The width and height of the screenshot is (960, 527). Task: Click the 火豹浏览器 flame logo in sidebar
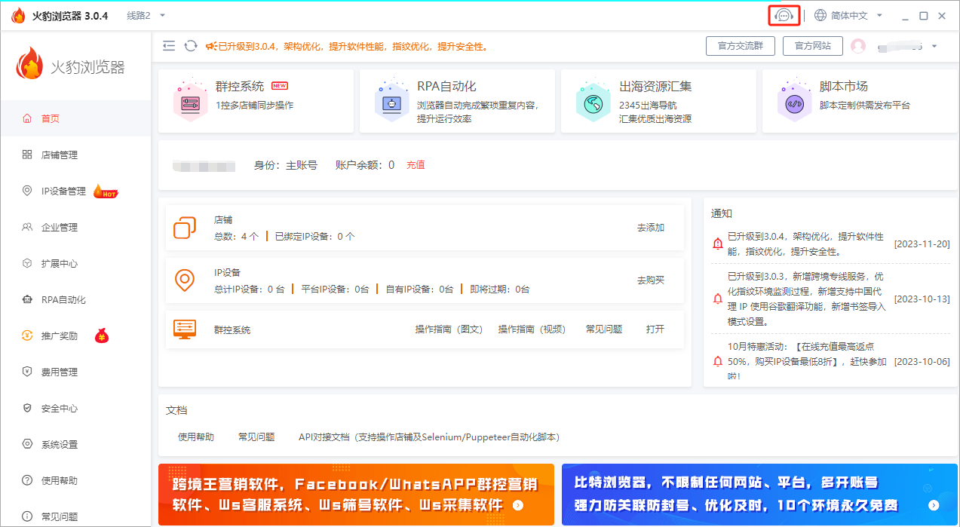[x=30, y=64]
